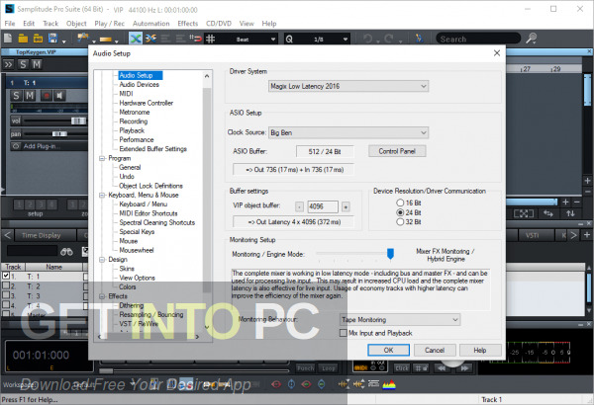The image size is (594, 405).
Task: Open project with yellow folder icon
Action: [23, 39]
